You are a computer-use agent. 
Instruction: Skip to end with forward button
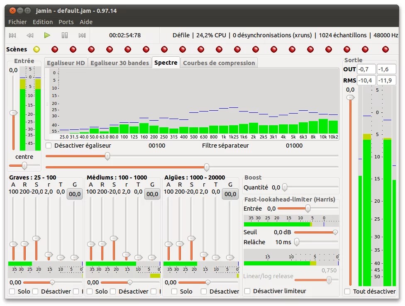(82, 35)
